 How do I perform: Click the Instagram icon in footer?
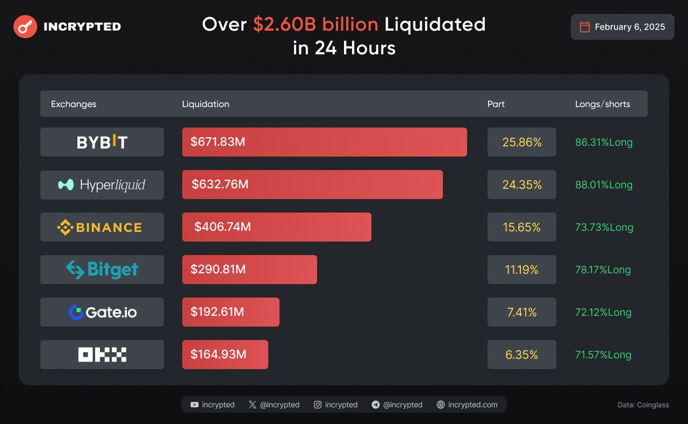click(x=318, y=405)
